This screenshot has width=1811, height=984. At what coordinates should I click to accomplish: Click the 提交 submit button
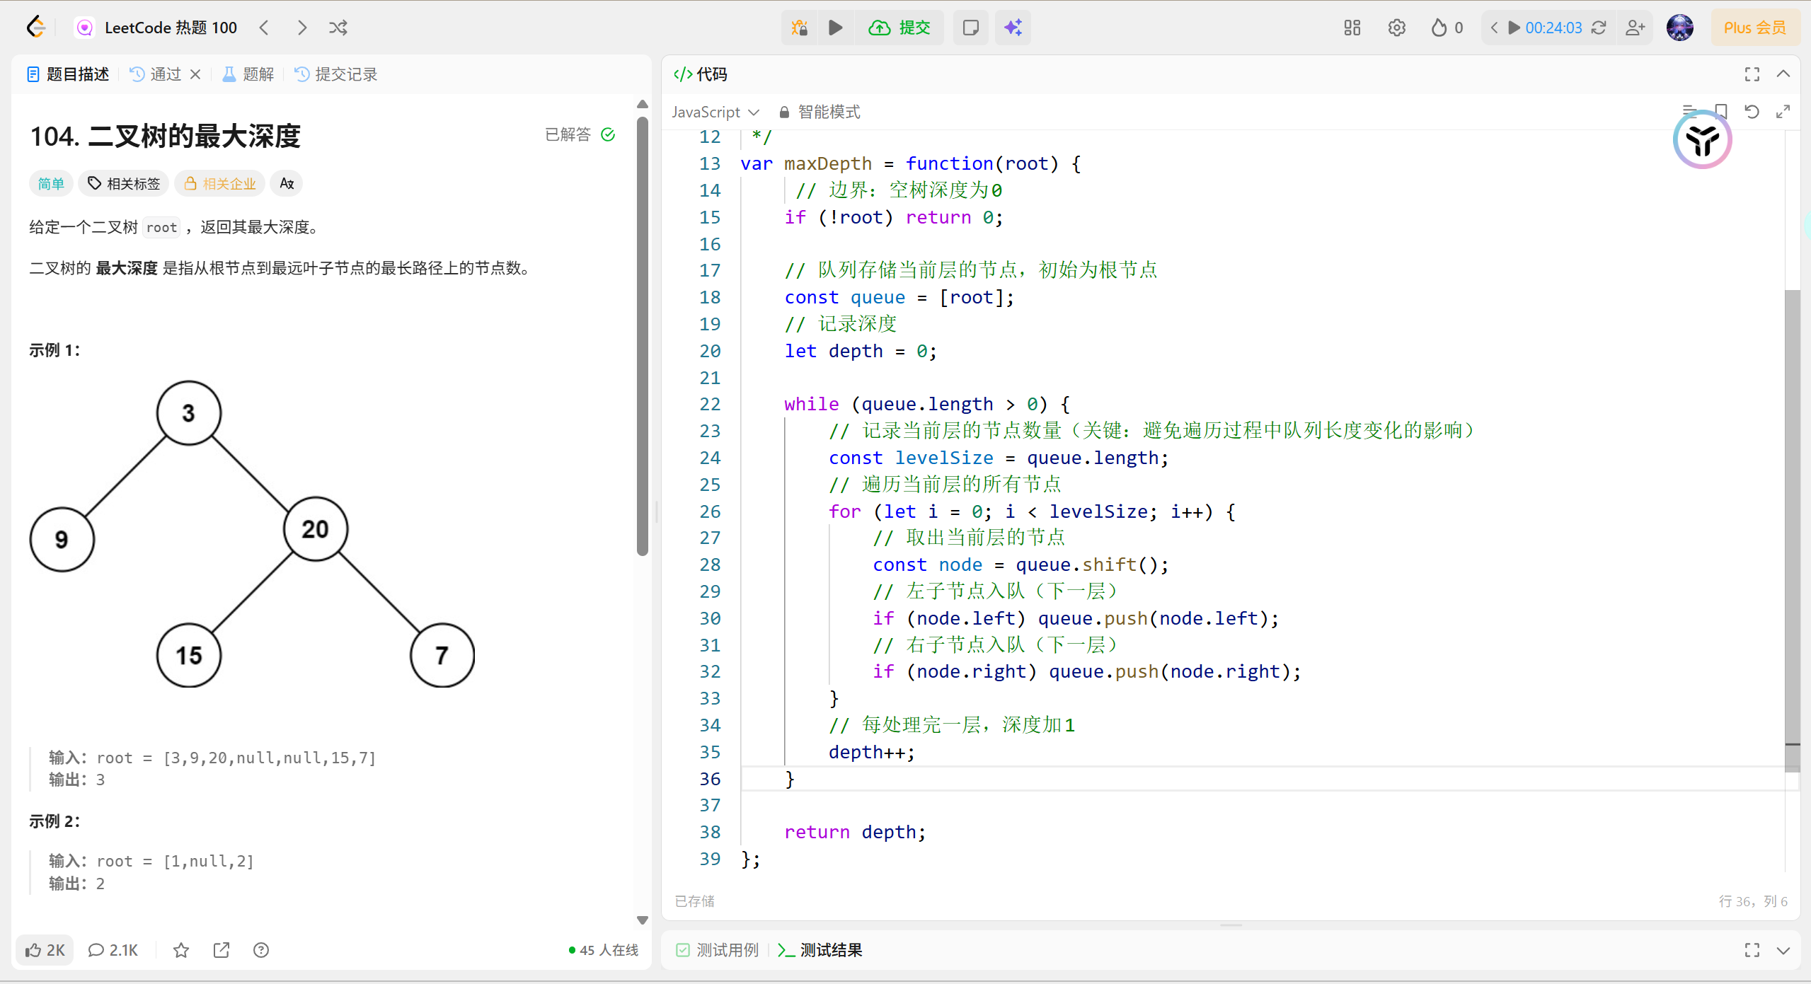click(899, 28)
